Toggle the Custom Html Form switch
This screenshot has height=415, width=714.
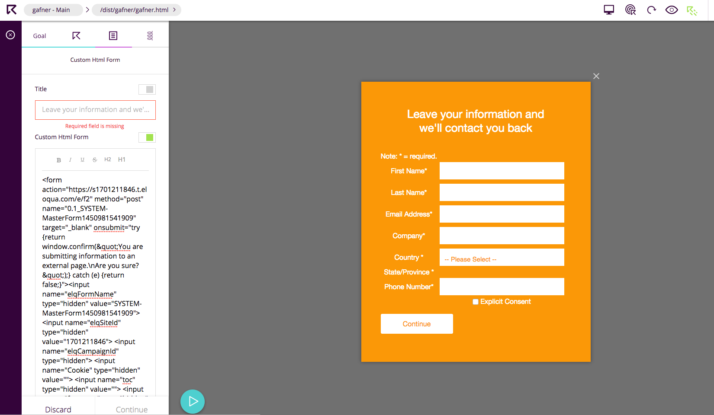[147, 137]
